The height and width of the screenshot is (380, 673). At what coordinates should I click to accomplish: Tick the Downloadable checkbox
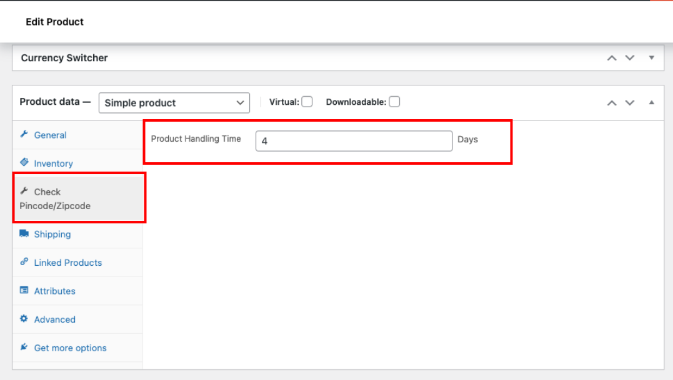[x=394, y=102]
